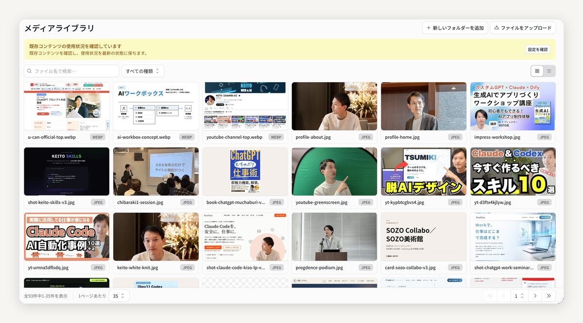Viewport: 583px width, 323px height.
Task: Open the Claude Code landing page thumbnail
Action: [245, 236]
